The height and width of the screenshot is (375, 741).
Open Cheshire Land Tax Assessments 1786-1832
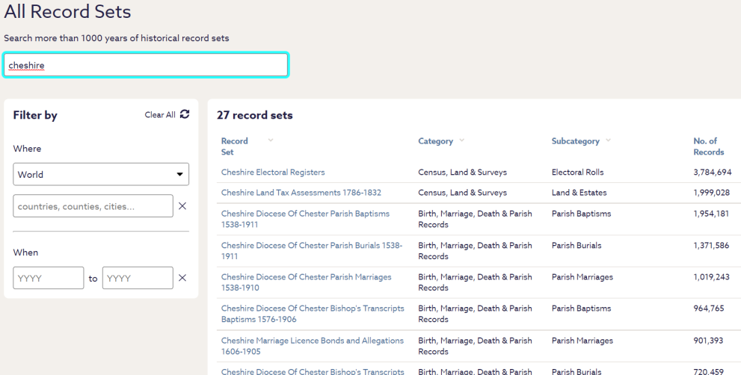coord(301,193)
